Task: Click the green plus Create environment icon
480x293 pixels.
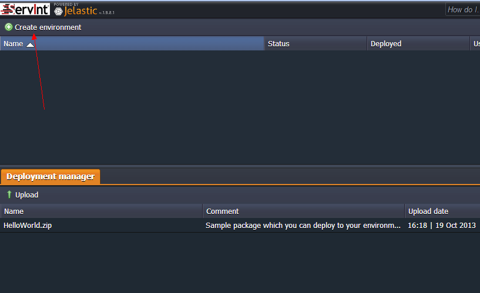Action: [x=8, y=27]
